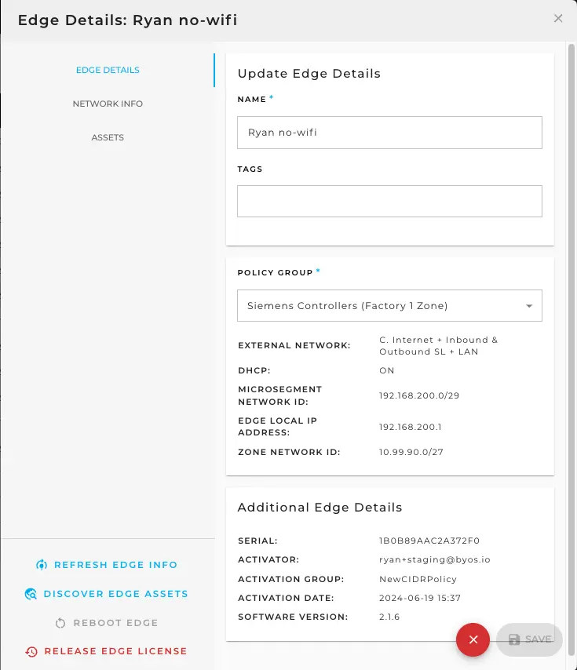Click the Discover Edge Assets label

click(x=115, y=594)
